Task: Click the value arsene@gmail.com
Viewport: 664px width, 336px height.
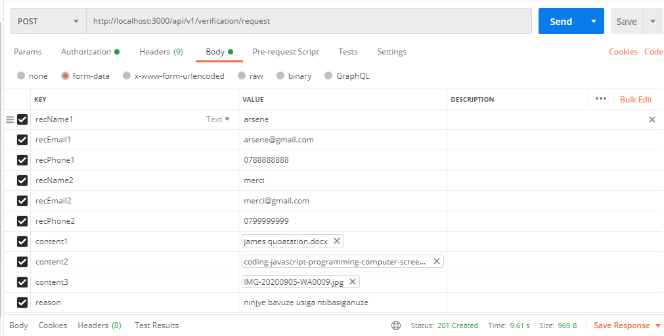Action: coord(278,140)
